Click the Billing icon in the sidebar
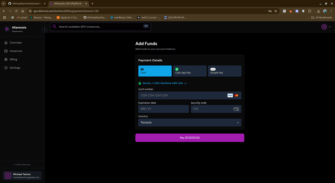Viewport: 335px width, 183px height. [x=6, y=59]
